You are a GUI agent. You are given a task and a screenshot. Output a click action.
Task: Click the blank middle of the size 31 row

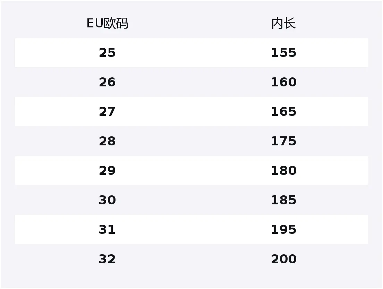[194, 230]
